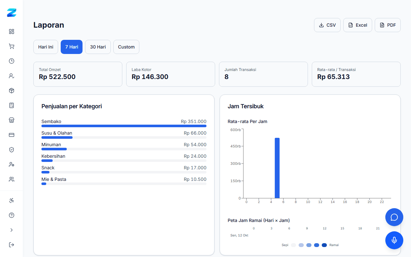Image resolution: width=411 pixels, height=257 pixels.
Task: Click the Kebersihan category label
Action: point(53,156)
